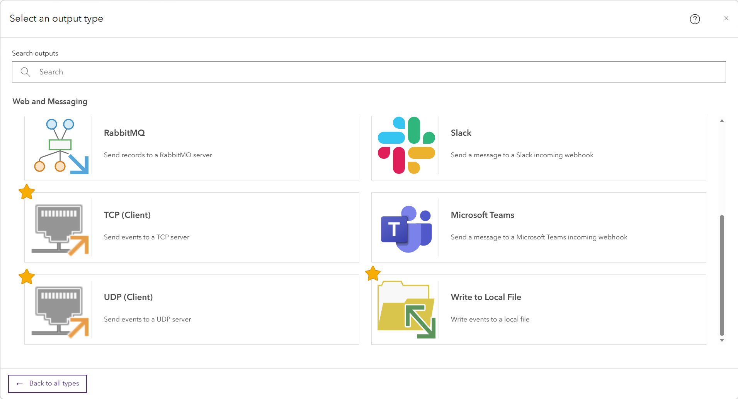Click scrollbar down arrow in output list
The image size is (738, 399).
point(722,340)
